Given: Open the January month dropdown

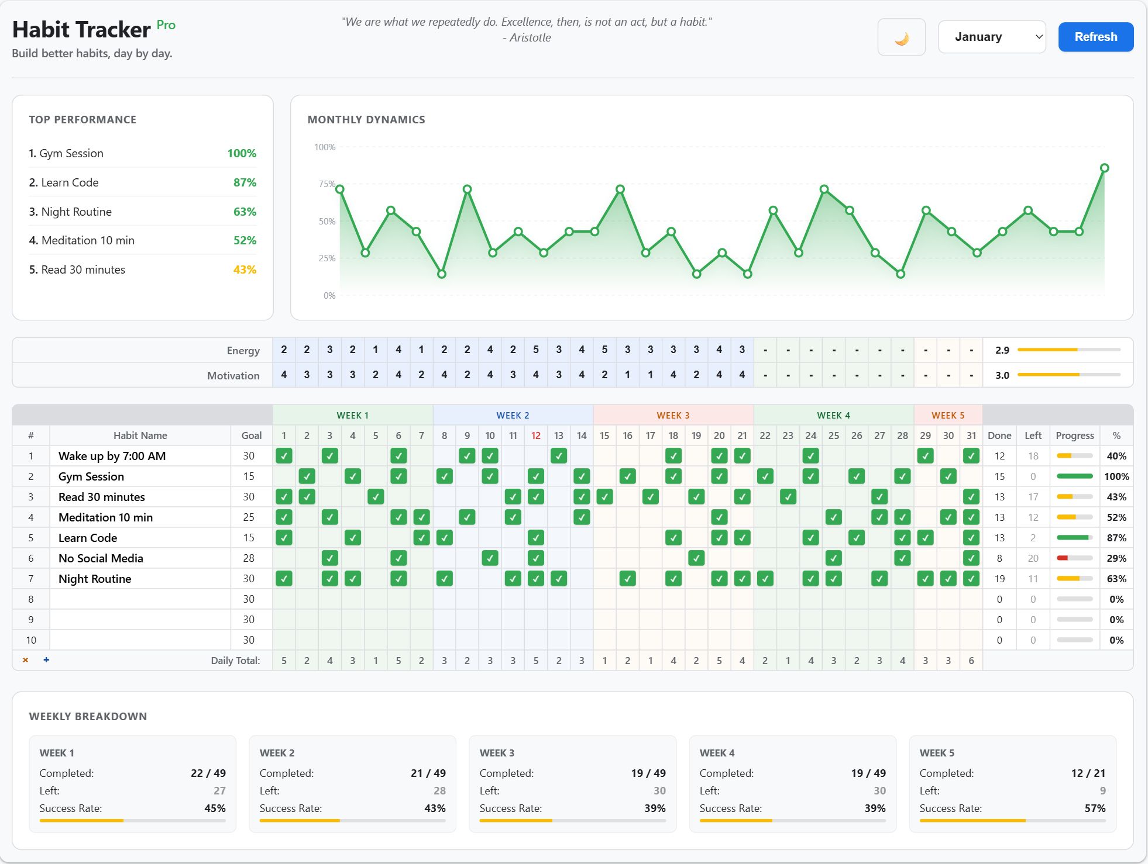Looking at the screenshot, I should pos(992,37).
